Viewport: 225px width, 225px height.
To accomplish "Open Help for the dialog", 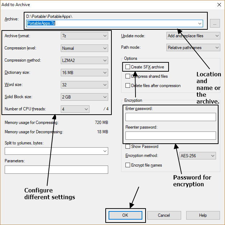I will (203, 215).
